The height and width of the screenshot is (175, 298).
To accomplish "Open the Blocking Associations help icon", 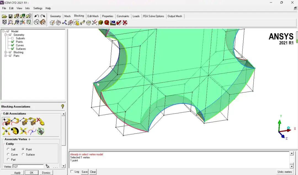I will click(62, 107).
